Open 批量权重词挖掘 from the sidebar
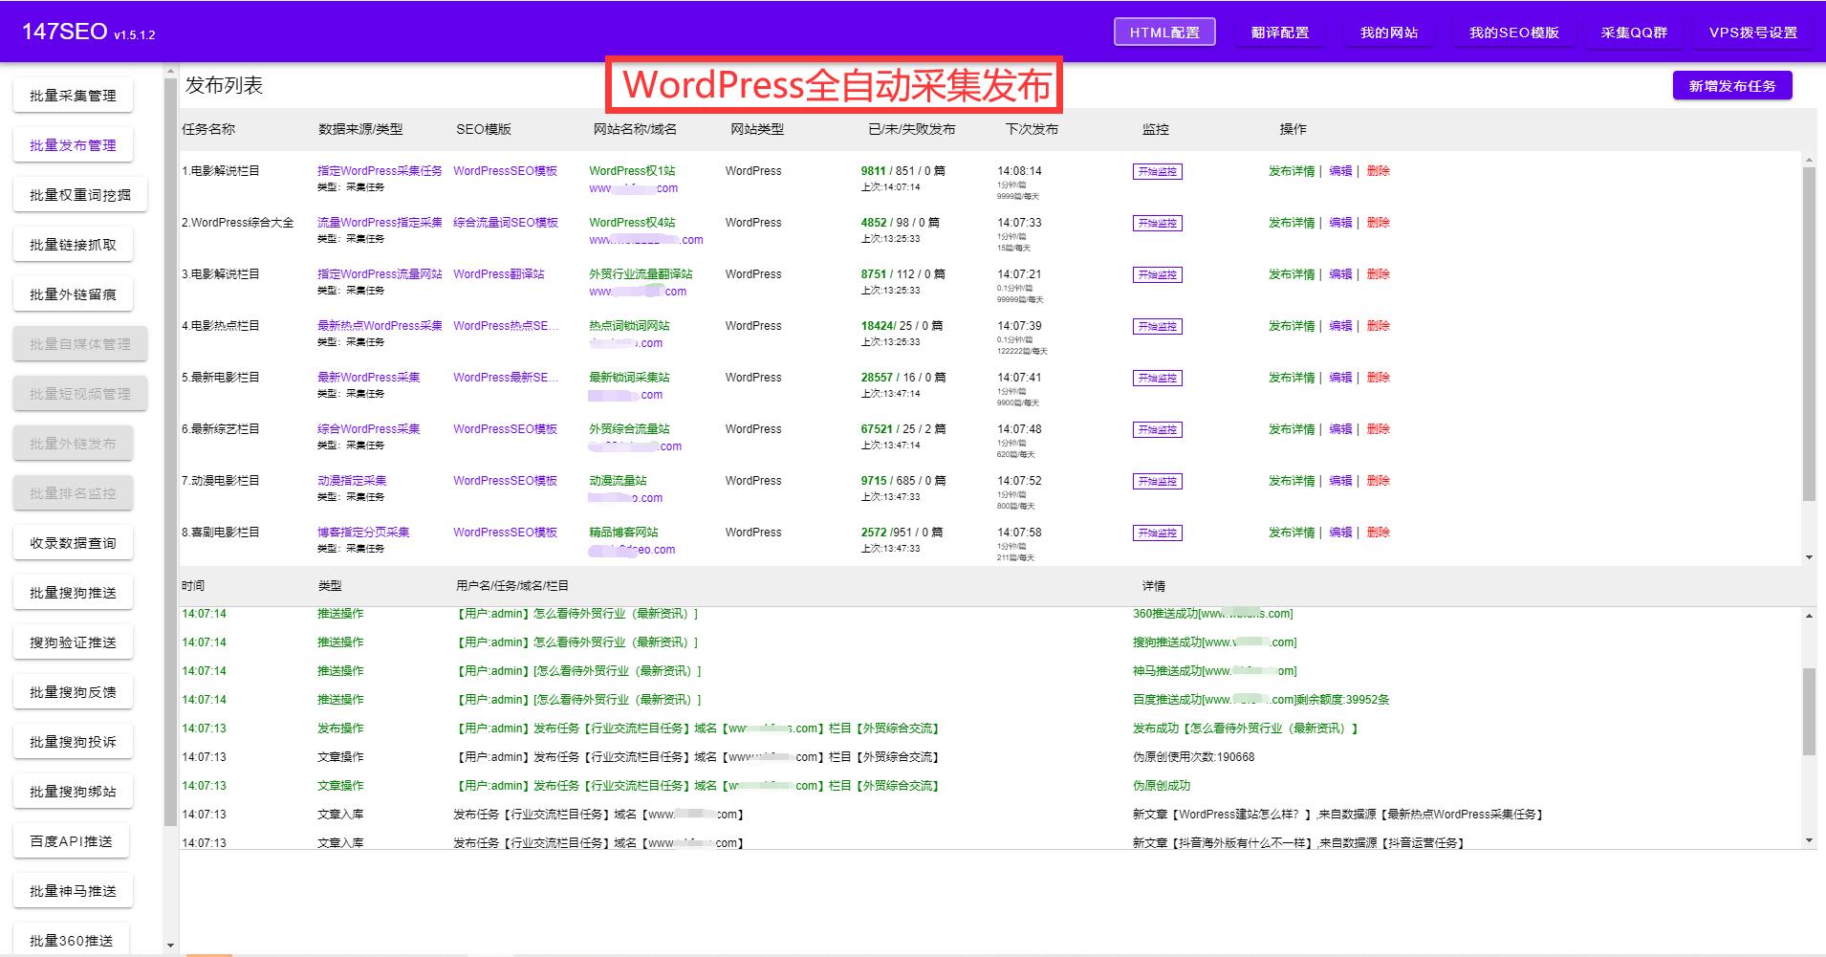This screenshot has width=1826, height=957. [x=80, y=194]
